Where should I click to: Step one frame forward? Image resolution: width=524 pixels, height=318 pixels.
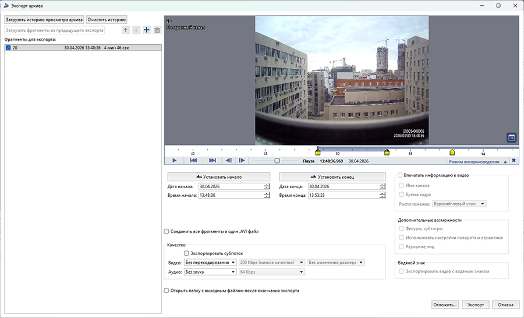coord(242,161)
